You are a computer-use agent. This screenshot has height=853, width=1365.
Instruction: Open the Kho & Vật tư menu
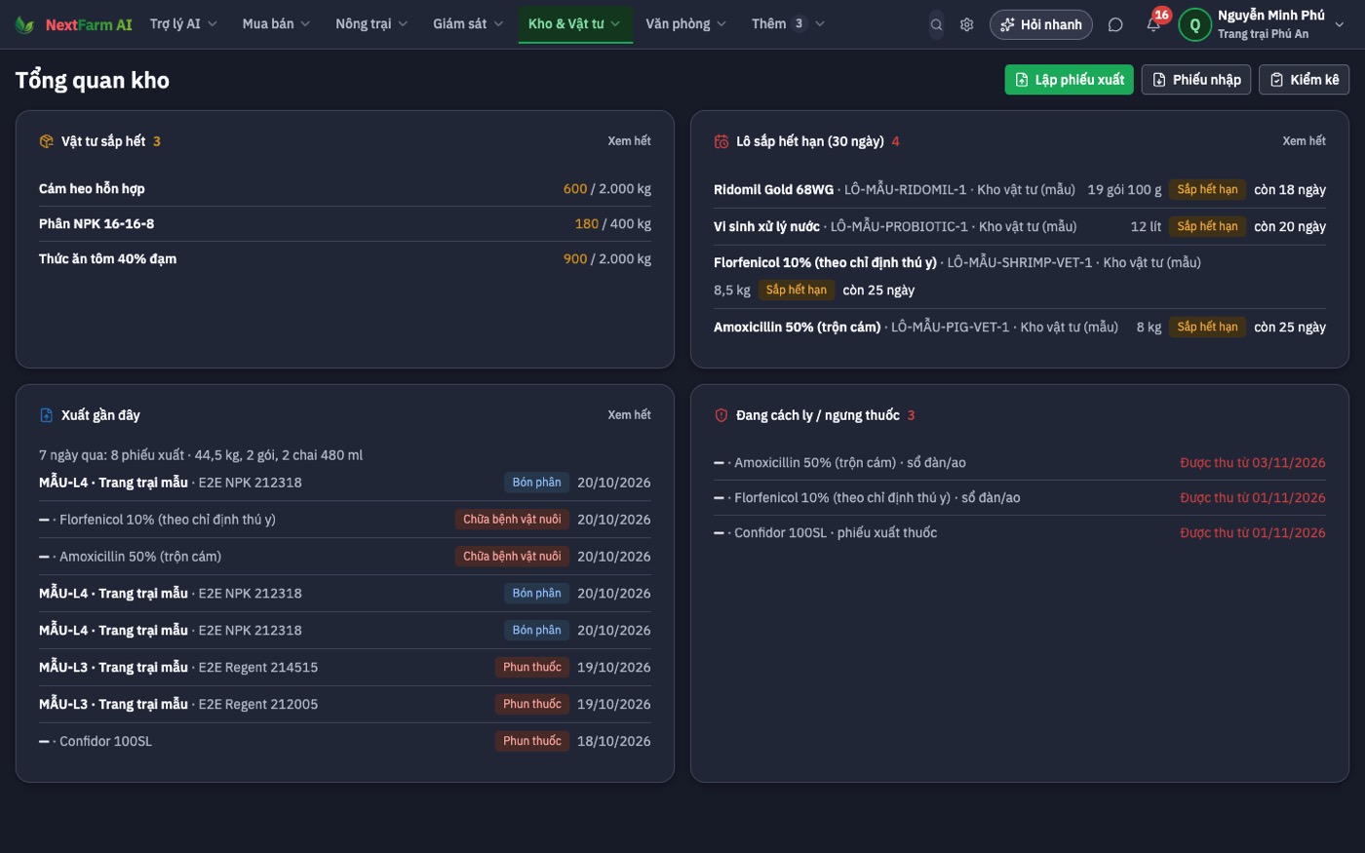(x=574, y=23)
